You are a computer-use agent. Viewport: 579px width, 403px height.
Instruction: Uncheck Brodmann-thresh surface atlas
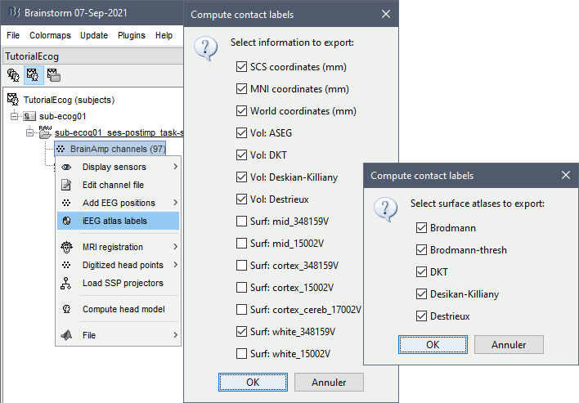(421, 249)
